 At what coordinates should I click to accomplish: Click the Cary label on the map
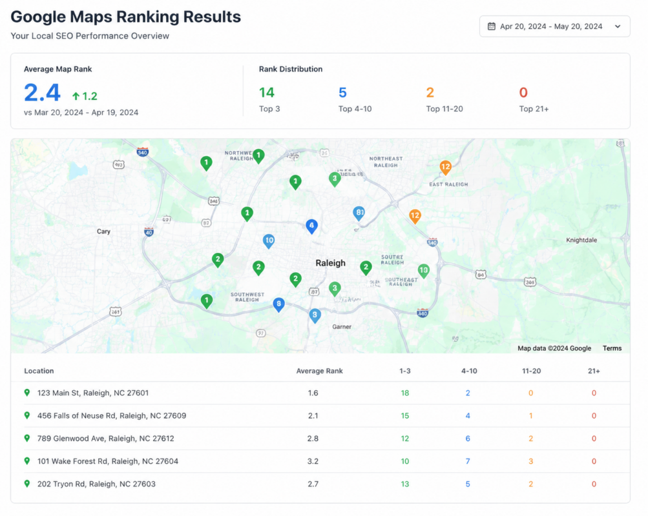coord(104,232)
